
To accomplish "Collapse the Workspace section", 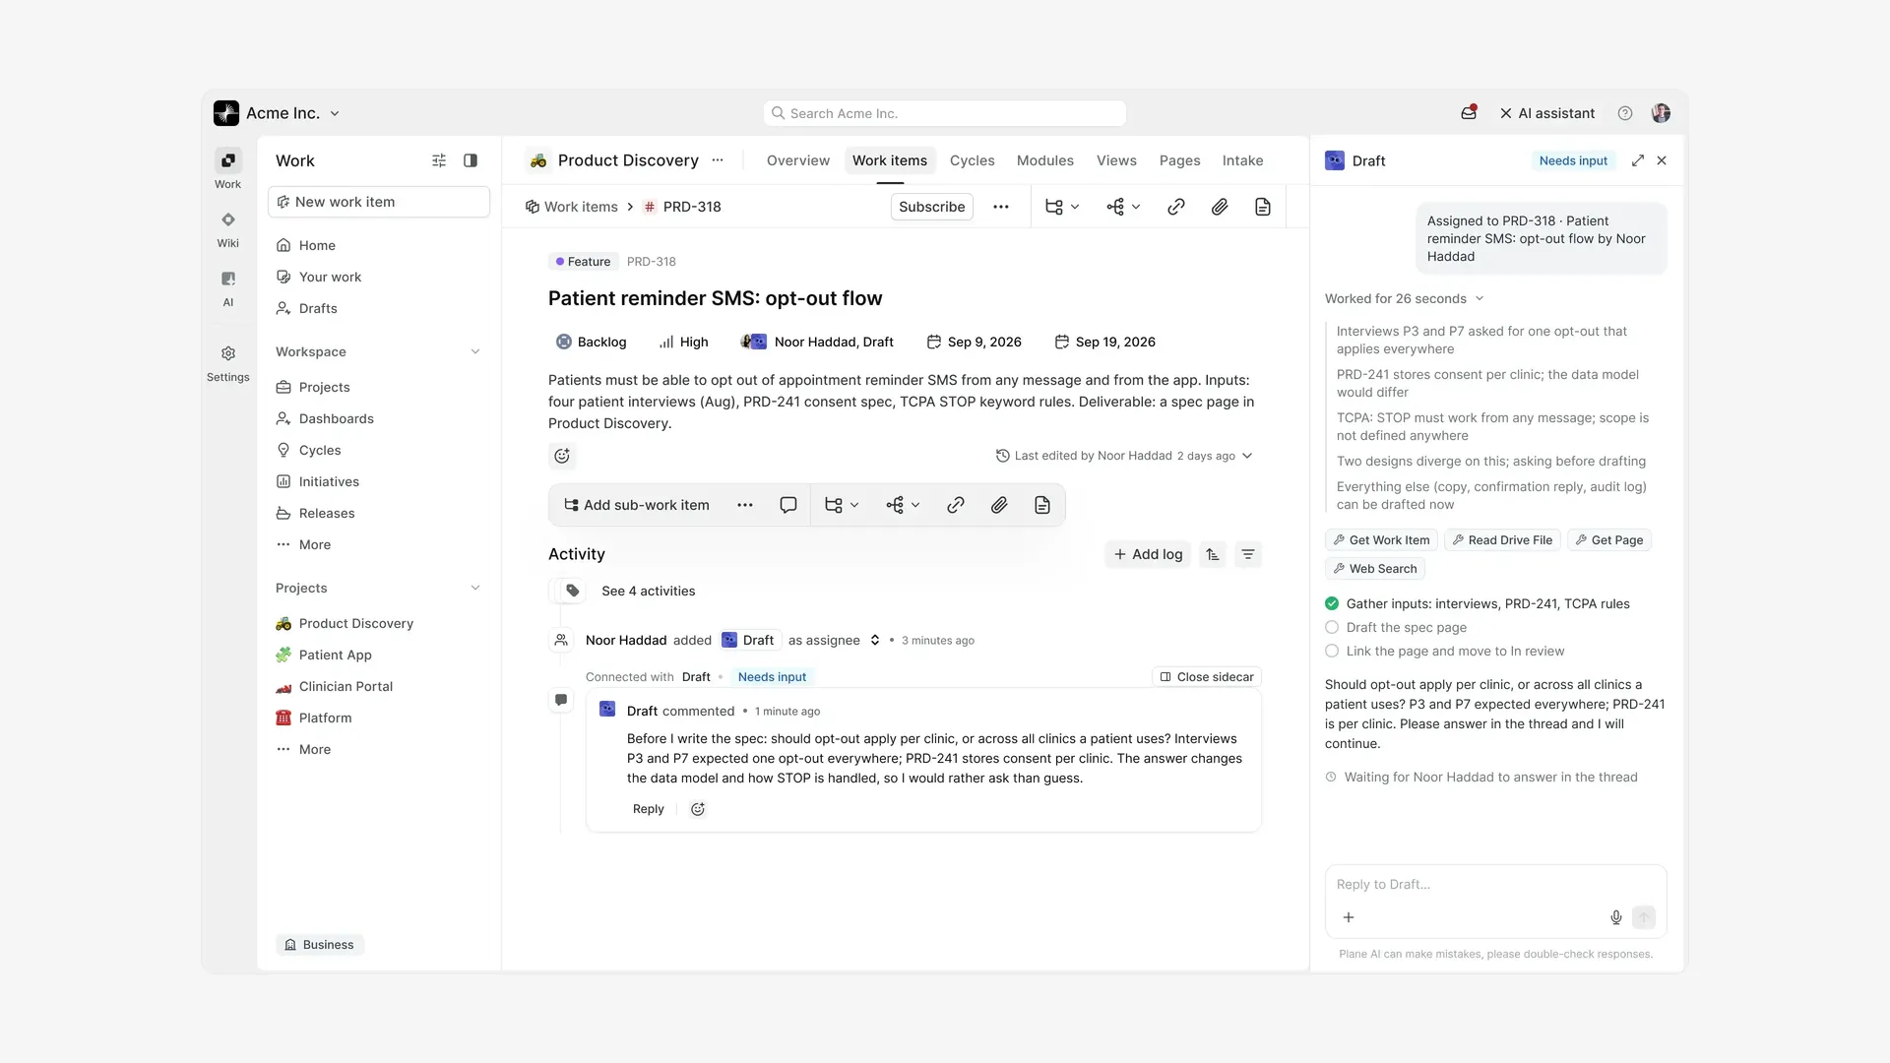I will [475, 351].
